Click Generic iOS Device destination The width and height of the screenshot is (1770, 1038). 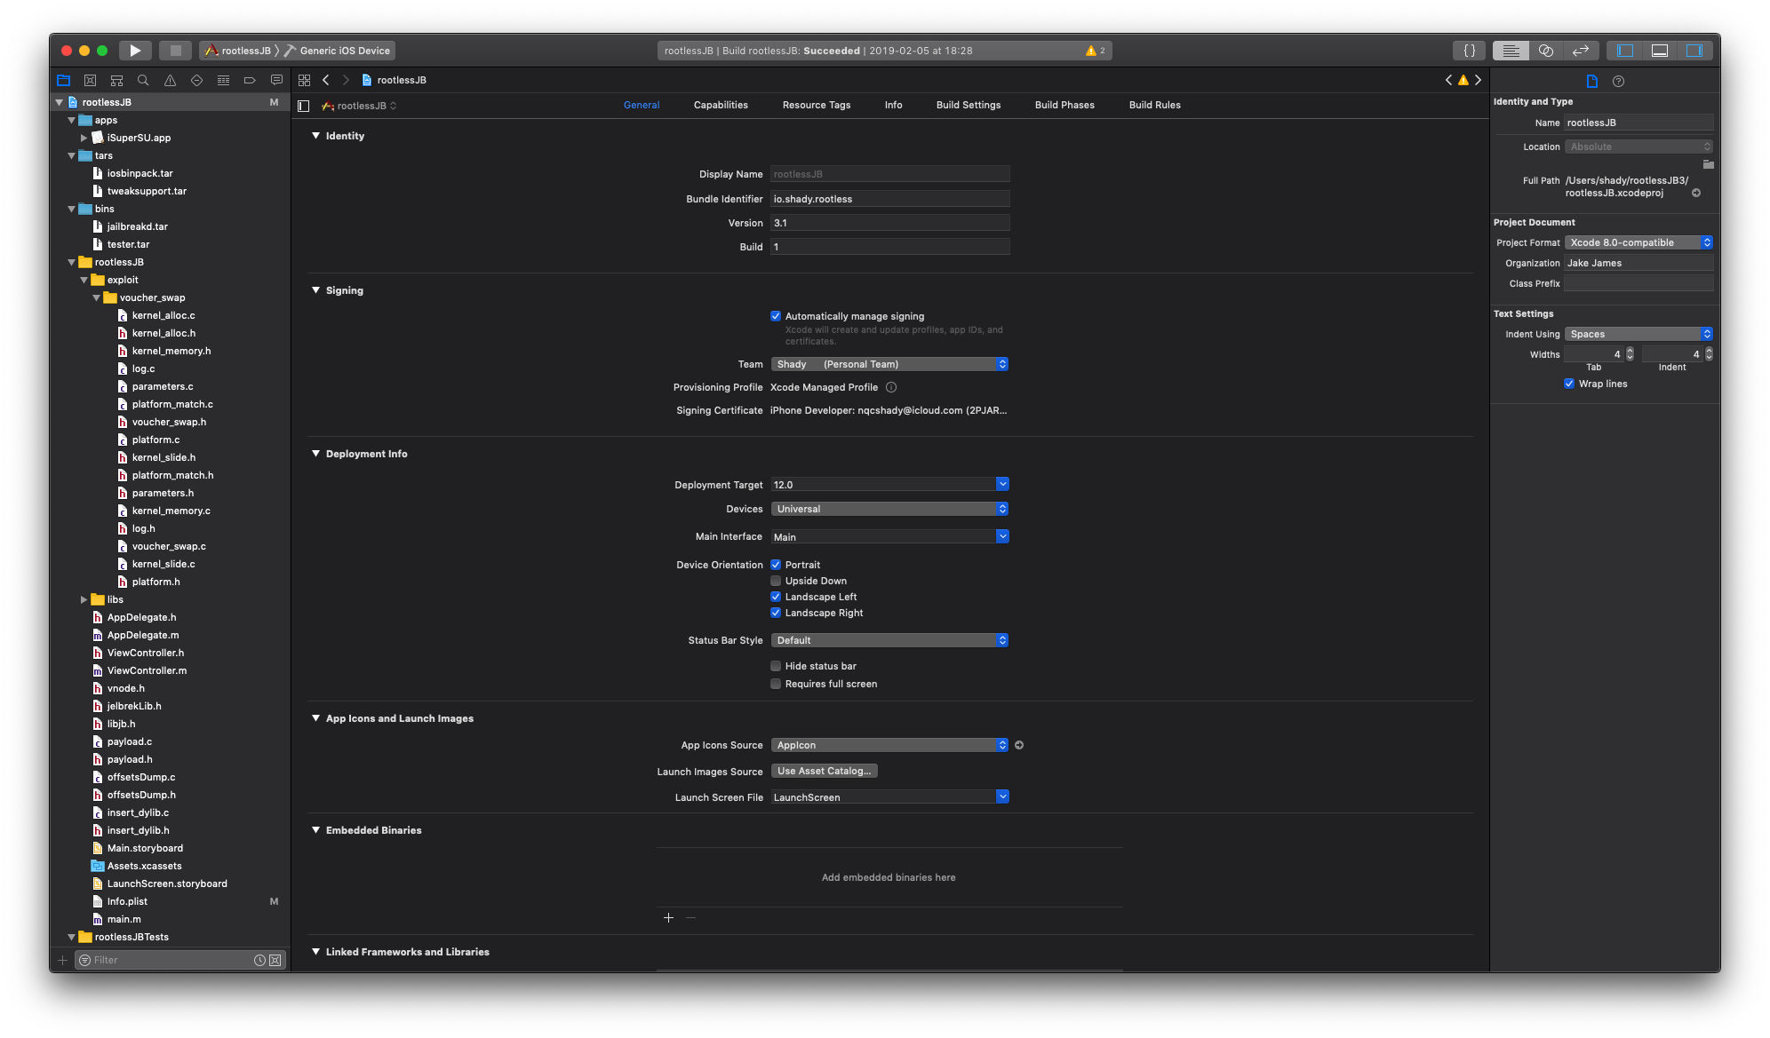339,51
